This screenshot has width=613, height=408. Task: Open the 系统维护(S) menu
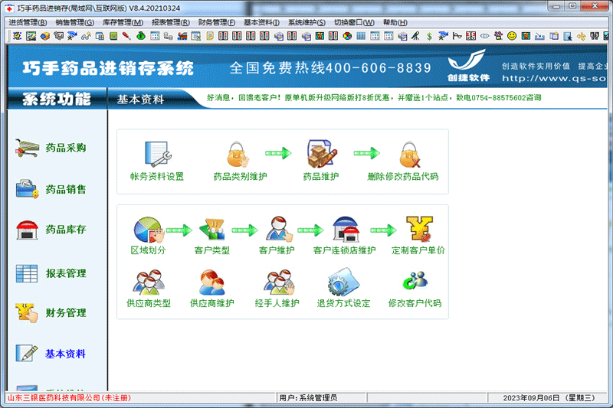pyautogui.click(x=307, y=22)
